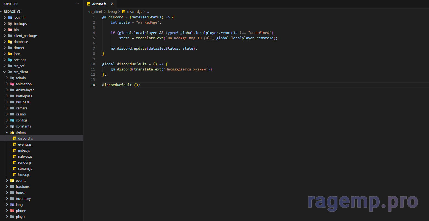Image resolution: width=429 pixels, height=221 pixels.
Task: Select the fractions folder row
Action: tap(41, 186)
